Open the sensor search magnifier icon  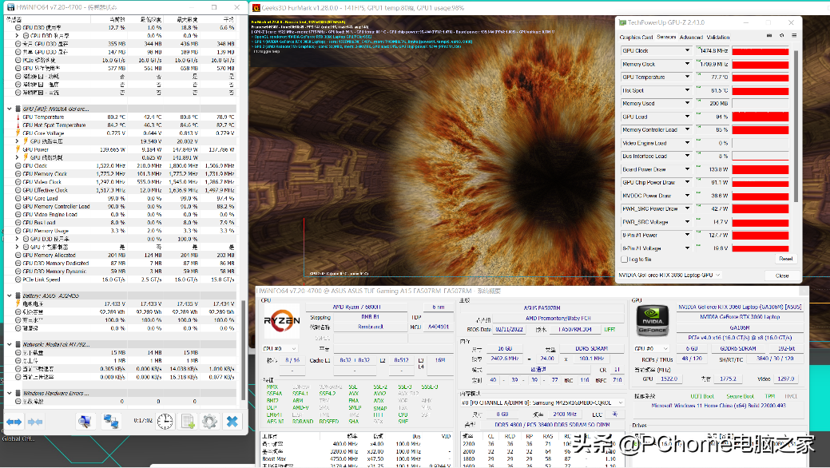(x=85, y=421)
